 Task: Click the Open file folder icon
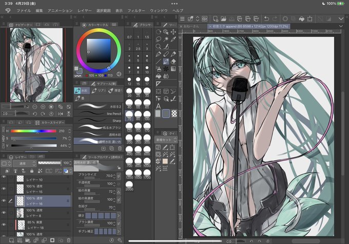(x=223, y=19)
